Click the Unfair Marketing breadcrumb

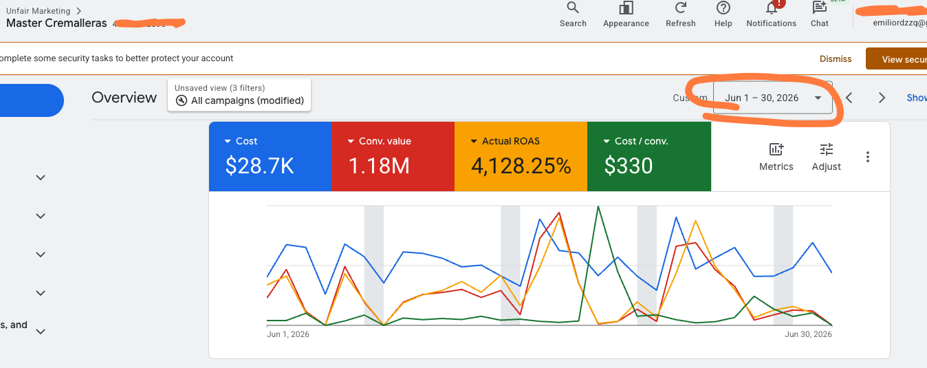pyautogui.click(x=39, y=11)
